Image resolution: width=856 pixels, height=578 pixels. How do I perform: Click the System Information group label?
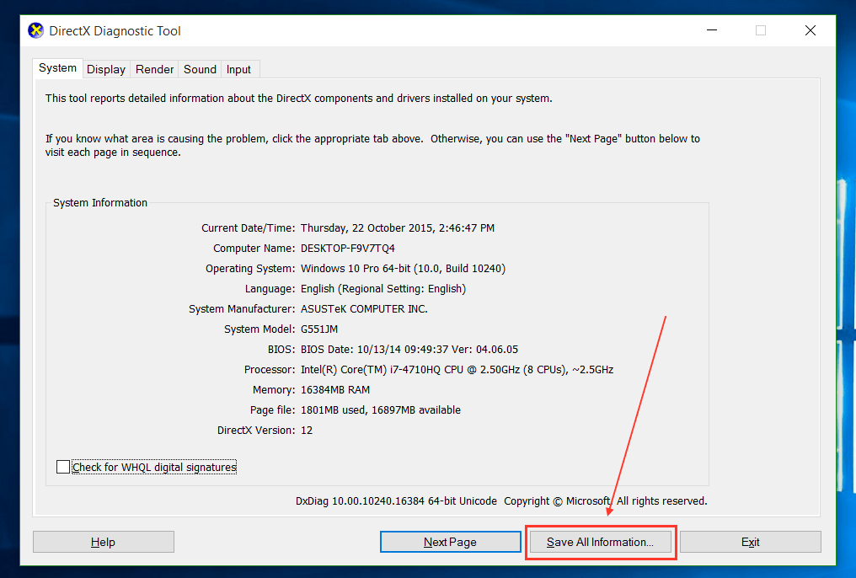point(99,202)
